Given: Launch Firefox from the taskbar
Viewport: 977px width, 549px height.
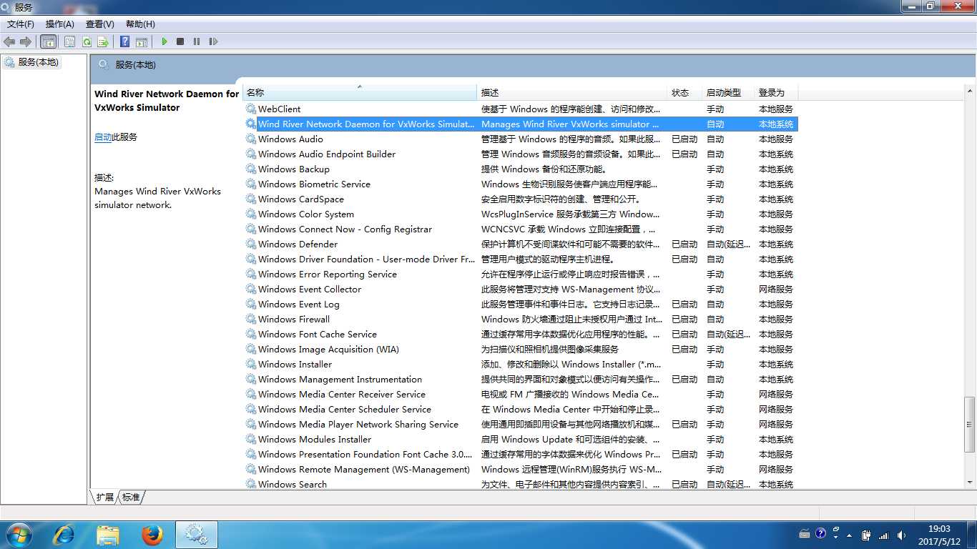Looking at the screenshot, I should point(152,535).
